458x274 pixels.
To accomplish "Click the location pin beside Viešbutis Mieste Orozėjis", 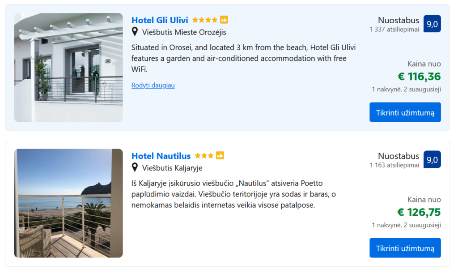I will [135, 32].
